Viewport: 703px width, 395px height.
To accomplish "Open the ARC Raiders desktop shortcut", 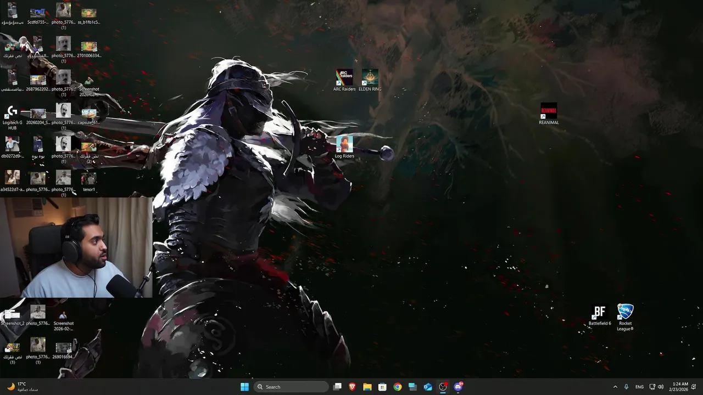I will pyautogui.click(x=344, y=80).
